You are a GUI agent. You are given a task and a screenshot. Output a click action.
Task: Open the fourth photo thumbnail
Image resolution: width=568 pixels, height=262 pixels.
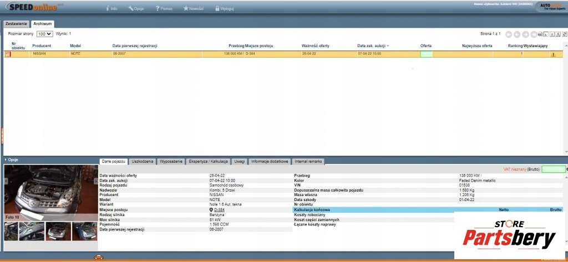(x=85, y=231)
